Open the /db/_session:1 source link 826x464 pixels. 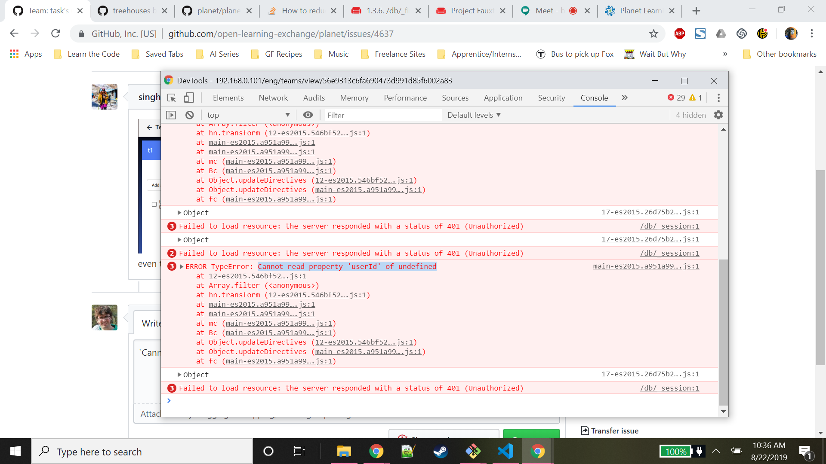(669, 388)
